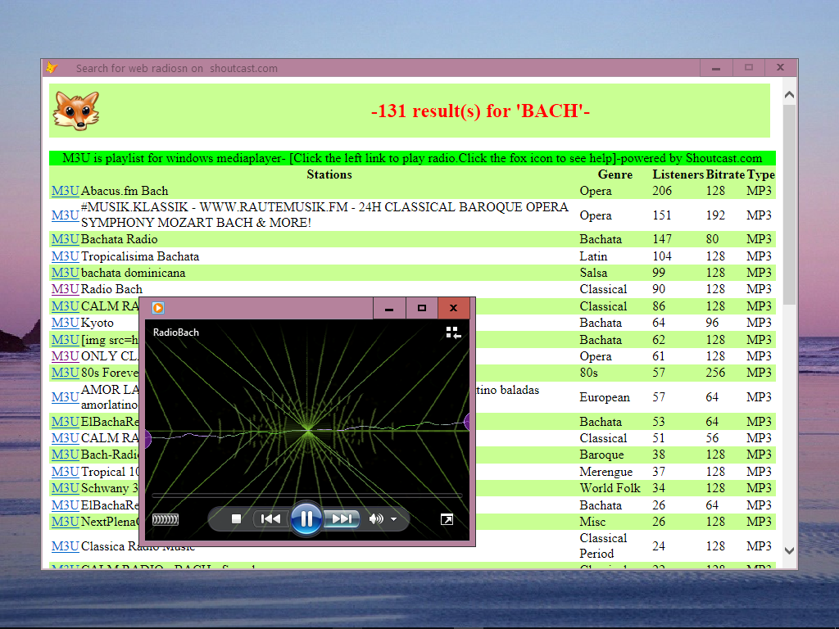Image resolution: width=839 pixels, height=629 pixels.
Task: Open M3U link for Radio Bach
Action: (x=66, y=289)
